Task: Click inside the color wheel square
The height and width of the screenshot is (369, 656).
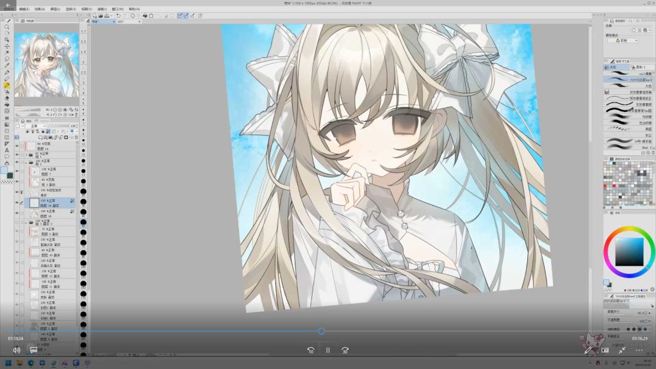Action: click(x=629, y=252)
